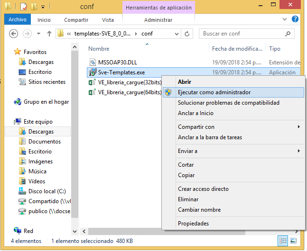The image size is (307, 251).
Task: Refresh the conf folder view
Action: pyautogui.click(x=187, y=34)
